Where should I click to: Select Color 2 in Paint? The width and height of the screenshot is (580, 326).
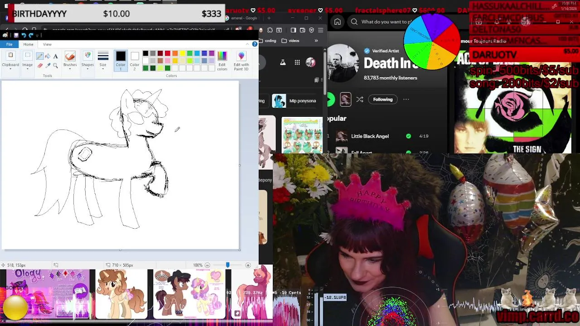tap(135, 60)
